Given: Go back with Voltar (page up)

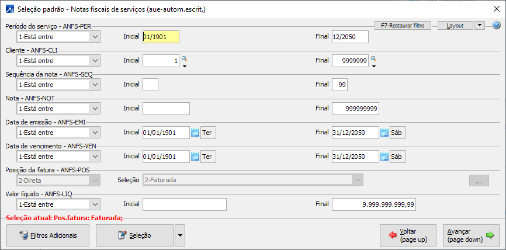Looking at the screenshot, I should tap(407, 235).
